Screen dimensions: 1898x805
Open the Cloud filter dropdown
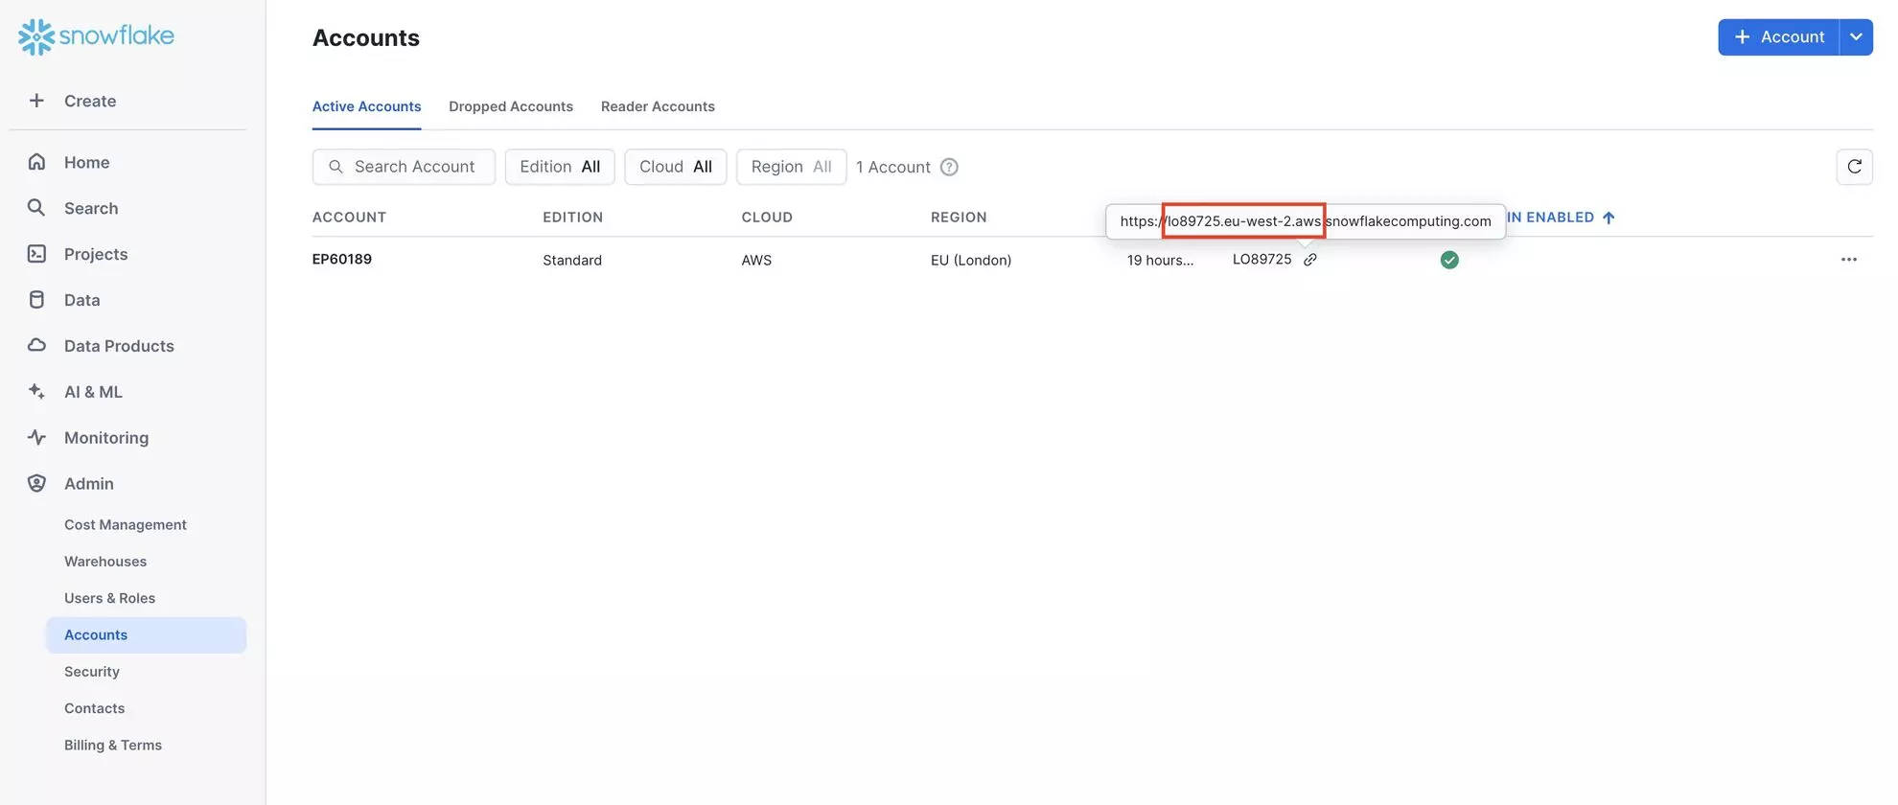tap(676, 167)
